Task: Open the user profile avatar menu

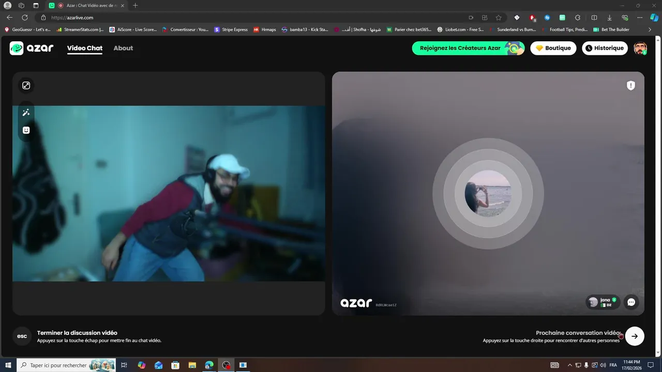Action: (640, 48)
